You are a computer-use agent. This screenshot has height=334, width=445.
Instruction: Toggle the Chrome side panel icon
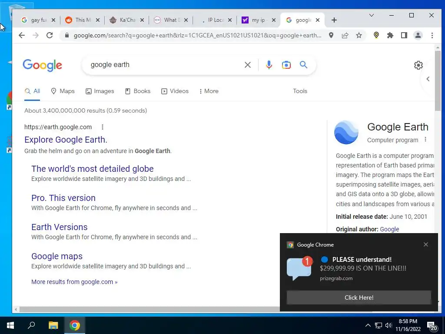[404, 35]
